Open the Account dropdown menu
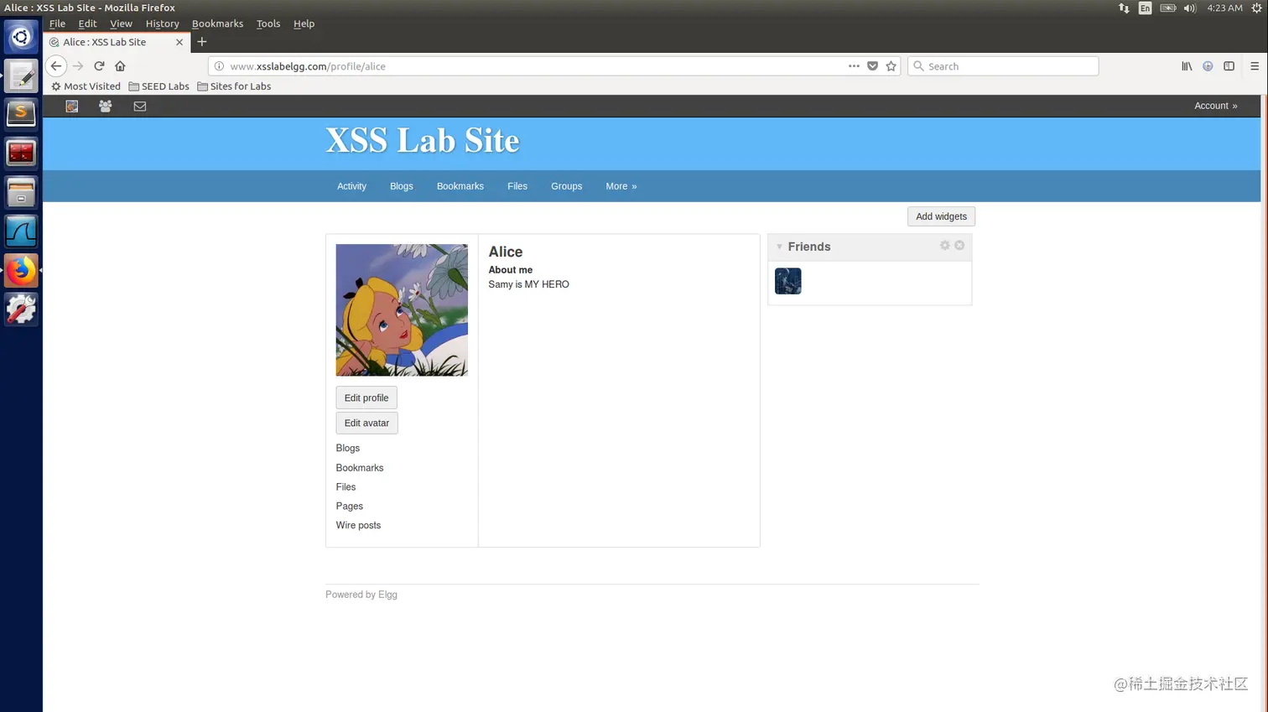Image resolution: width=1268 pixels, height=712 pixels. (1215, 106)
